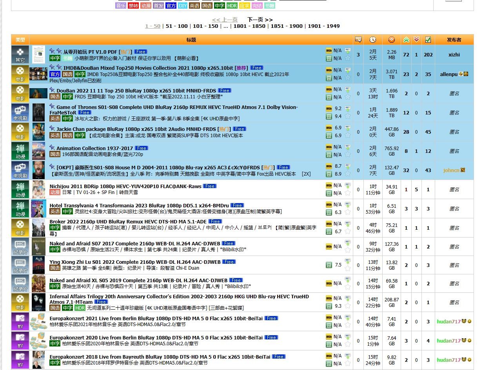The image size is (483, 370).
Task: Click IMDb icon on Game of Thrones row
Action: 329,109
